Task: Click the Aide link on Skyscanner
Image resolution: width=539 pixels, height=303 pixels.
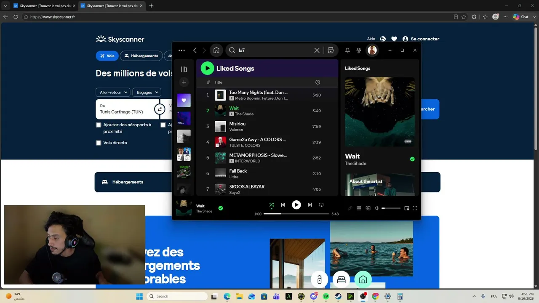Action: point(371,39)
